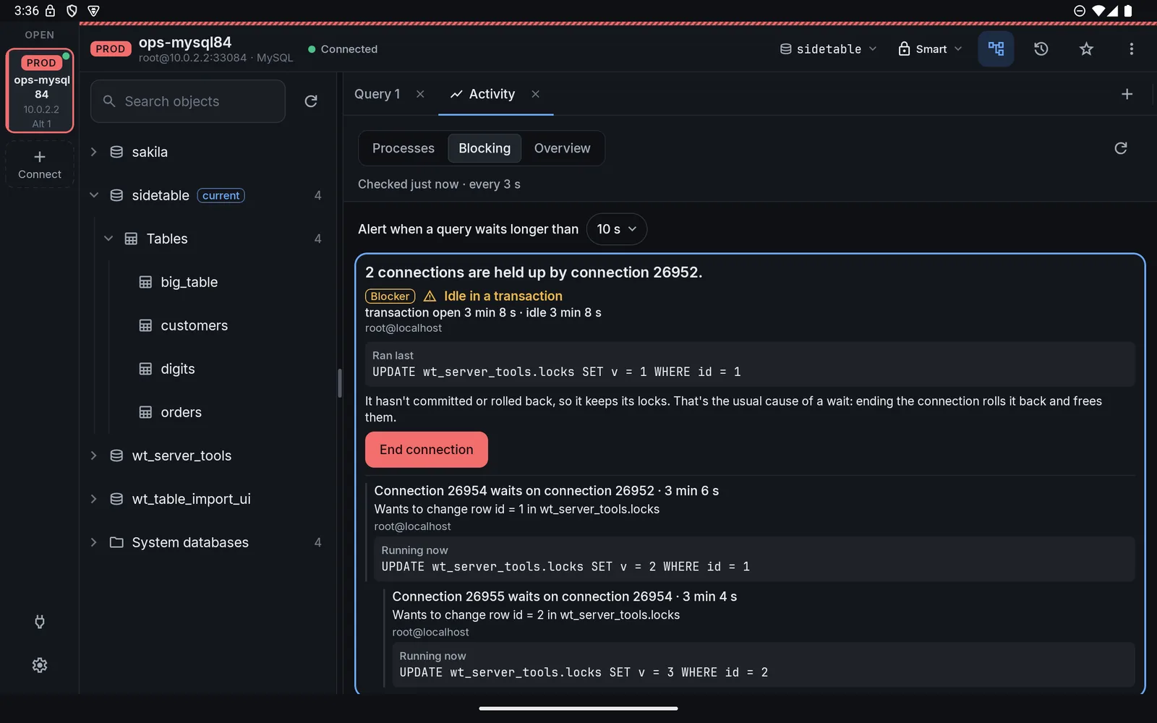Open connections plug icon in sidebar
This screenshot has height=723, width=1157.
[x=40, y=622]
